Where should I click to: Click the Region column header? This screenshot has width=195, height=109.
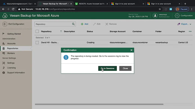(x=181, y=32)
